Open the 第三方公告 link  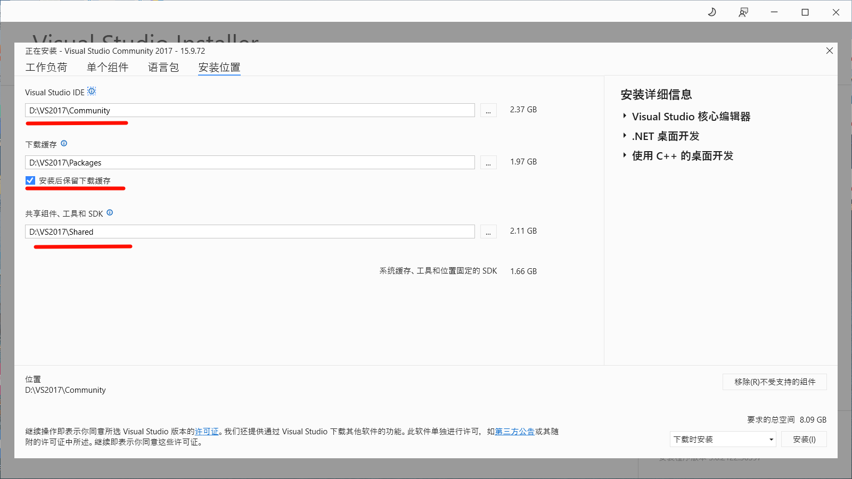coord(515,432)
